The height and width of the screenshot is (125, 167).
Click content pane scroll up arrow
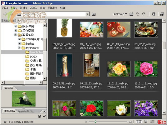[x=164, y=21]
